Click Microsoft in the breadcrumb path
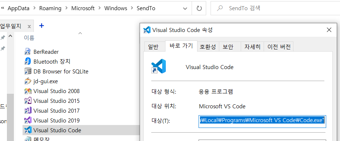Screen dimensions: 340x141 click(83, 8)
